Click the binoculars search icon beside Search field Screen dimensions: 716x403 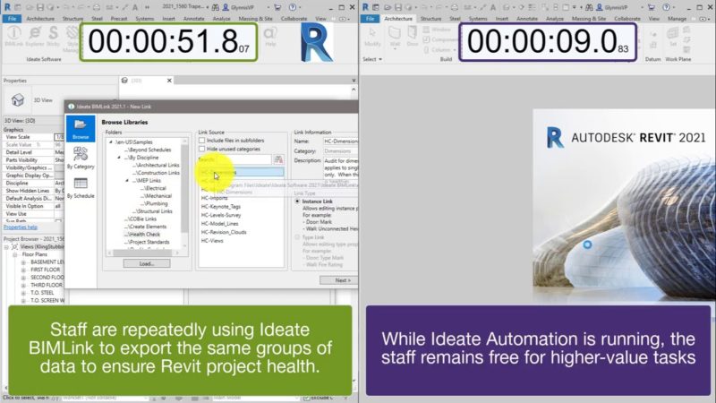coord(278,159)
